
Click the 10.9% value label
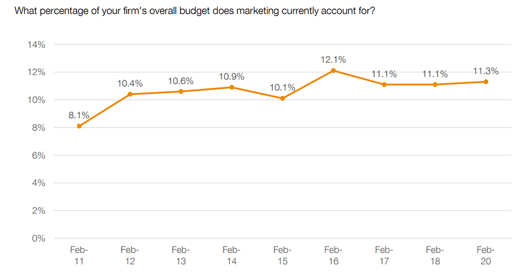tap(231, 77)
